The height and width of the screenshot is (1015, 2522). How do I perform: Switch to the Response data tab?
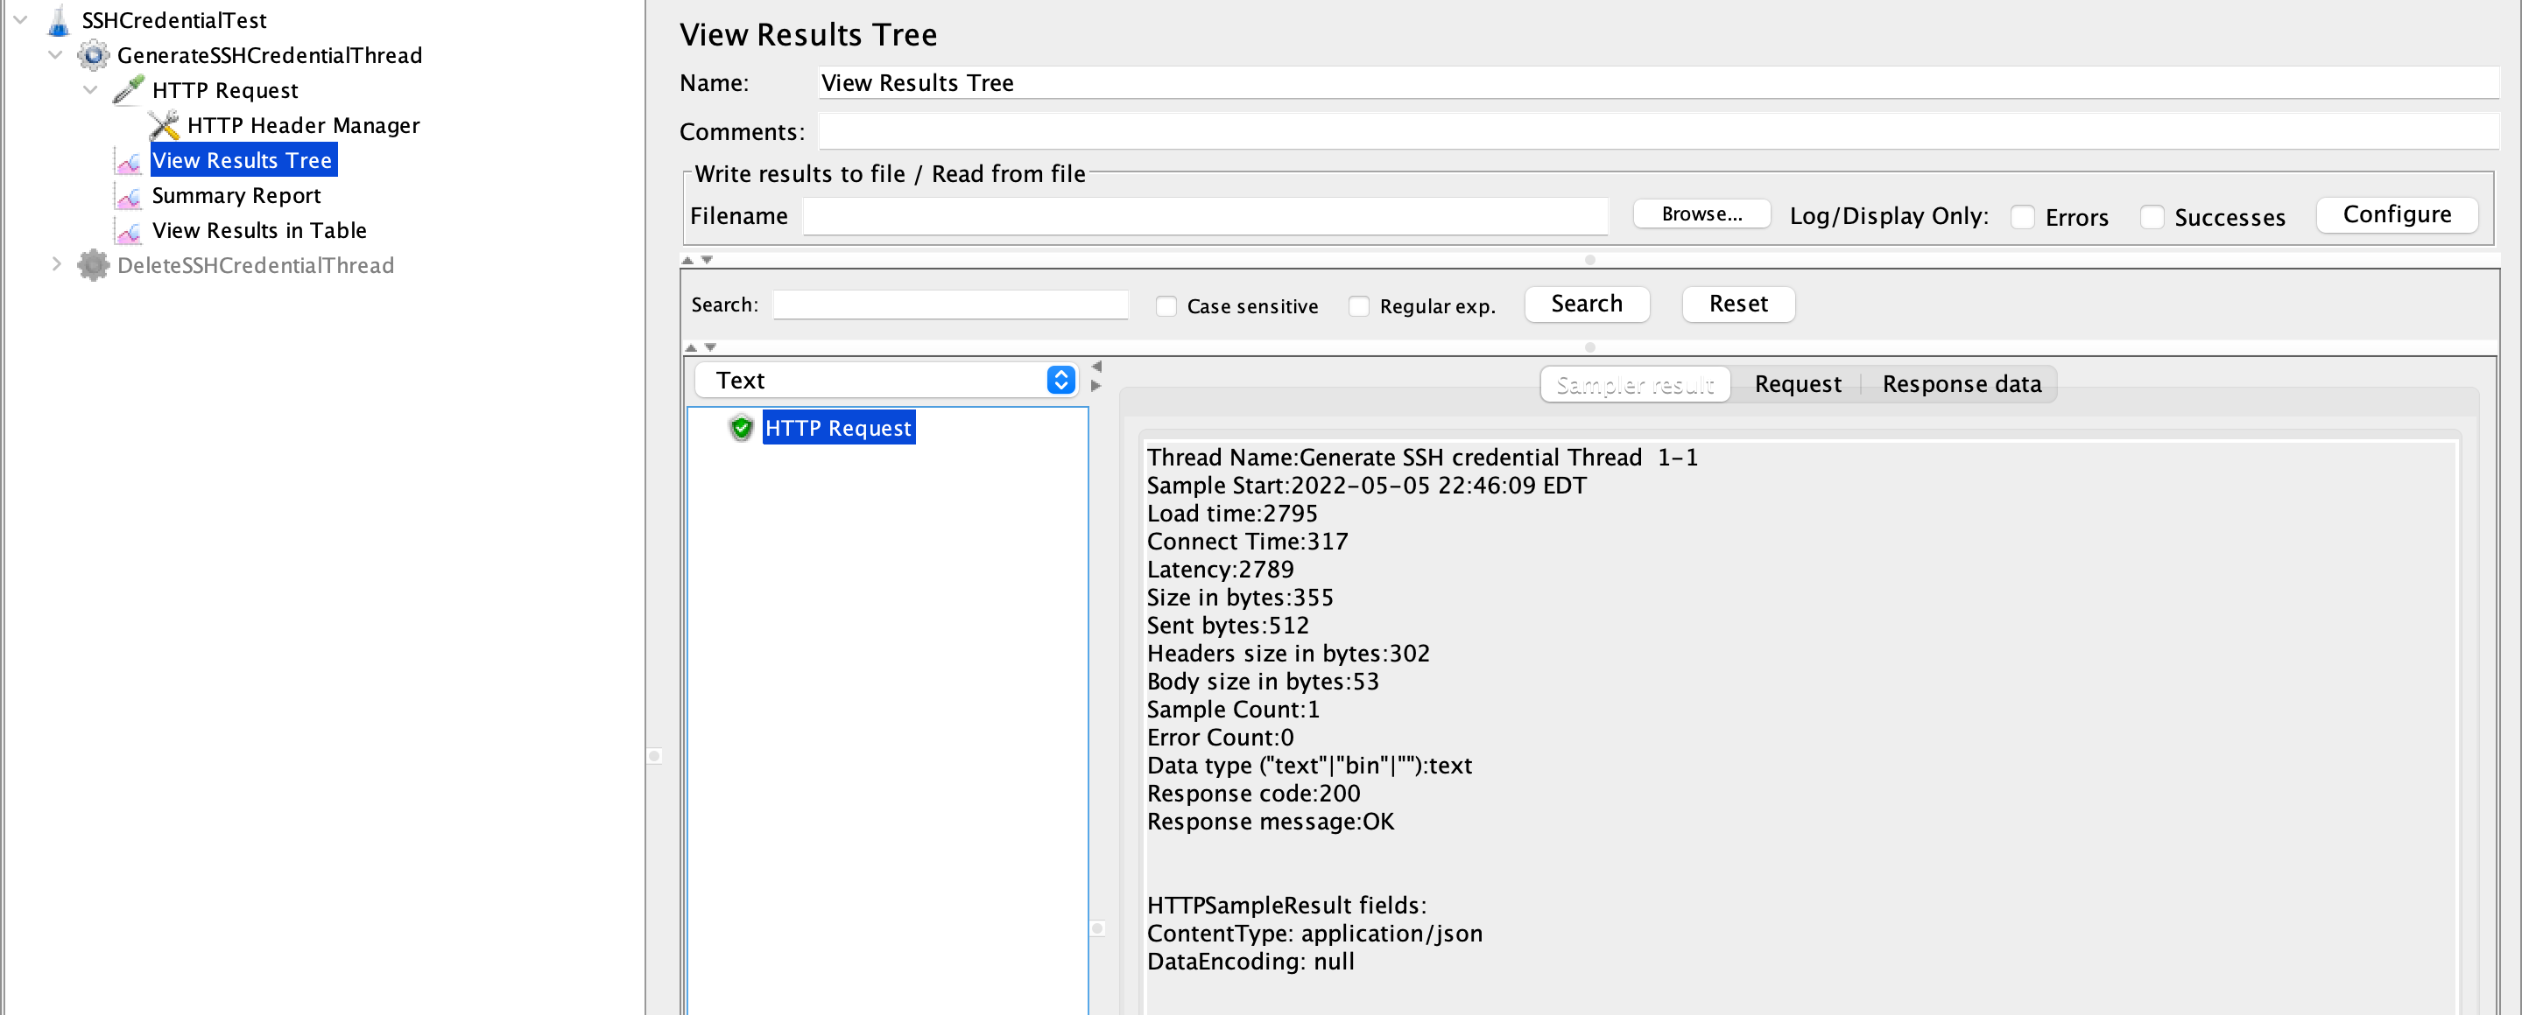pos(1961,384)
